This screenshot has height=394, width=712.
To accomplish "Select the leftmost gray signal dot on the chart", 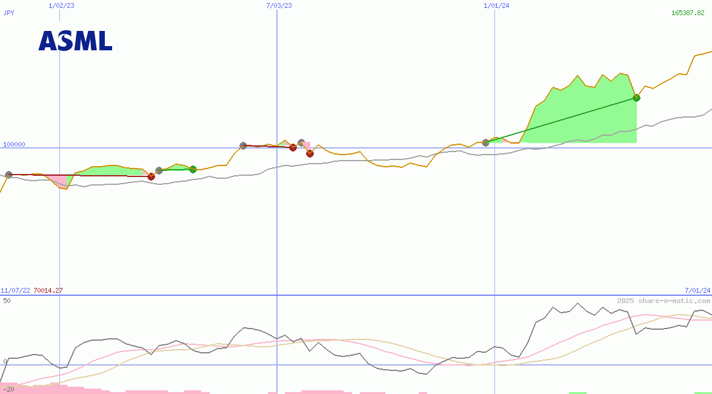I will pos(8,175).
